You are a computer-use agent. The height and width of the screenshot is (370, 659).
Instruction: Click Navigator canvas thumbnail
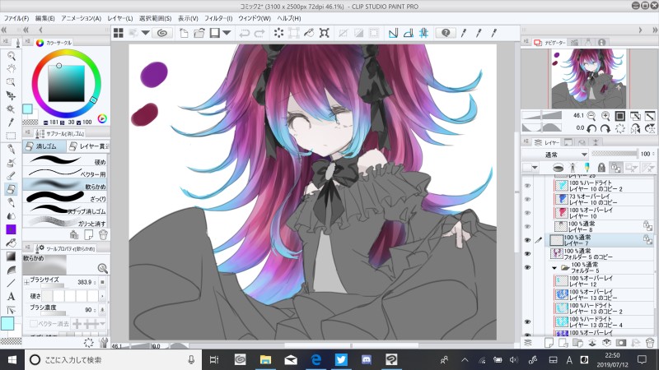click(x=588, y=78)
